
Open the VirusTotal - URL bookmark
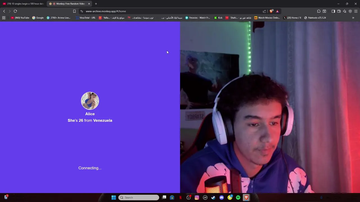[x=85, y=18]
